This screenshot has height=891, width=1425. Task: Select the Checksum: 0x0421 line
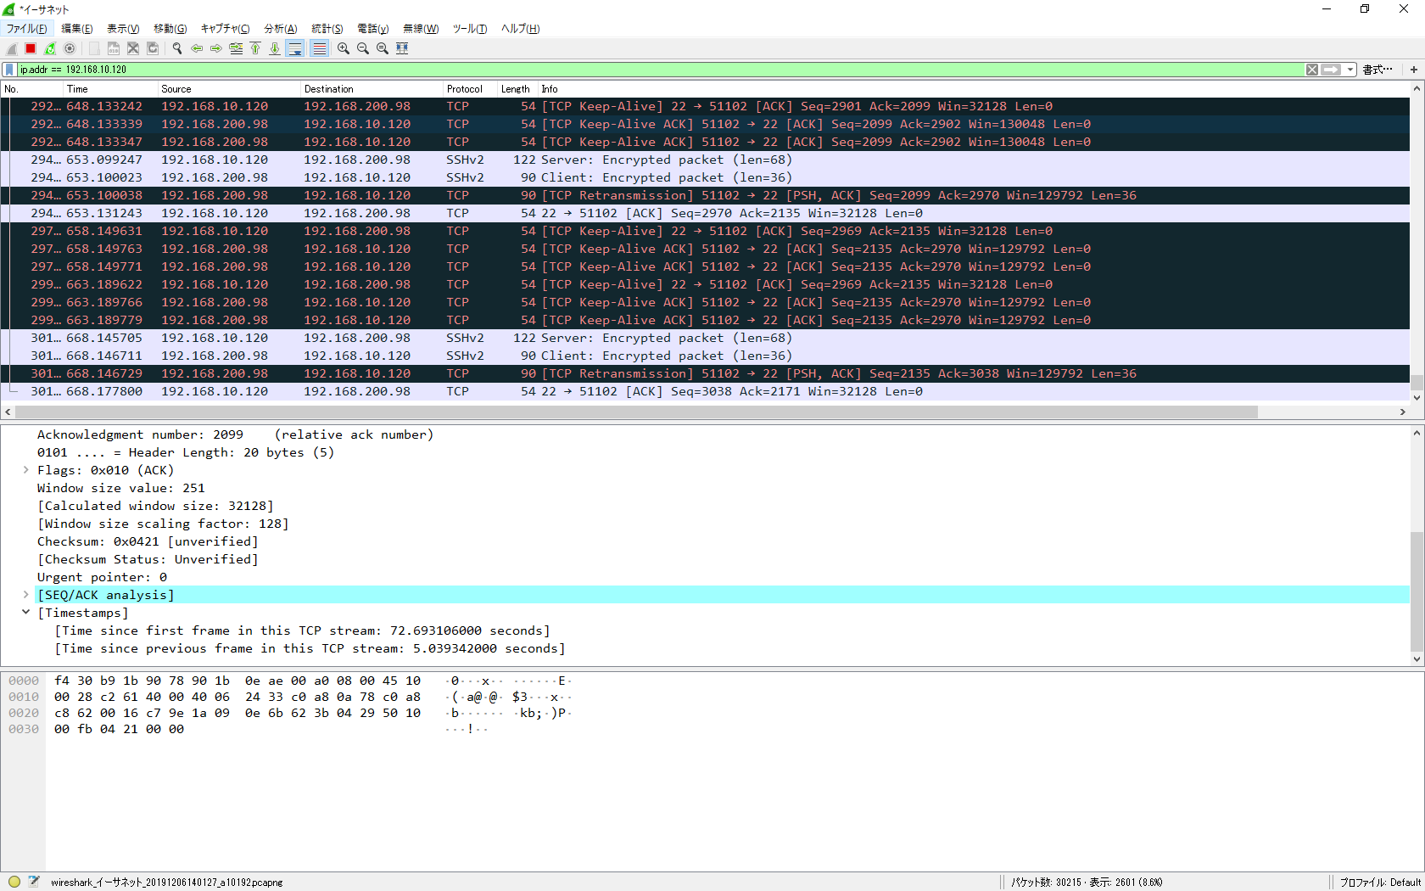click(x=148, y=541)
